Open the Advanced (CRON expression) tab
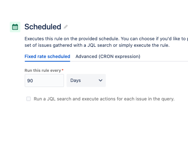Viewport: 188px width, 149px height. [108, 57]
